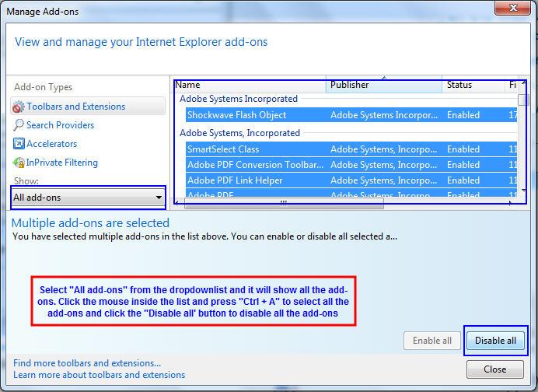The width and height of the screenshot is (538, 392).
Task: Click the Toolbars and Extensions gear icon
Action: click(18, 107)
